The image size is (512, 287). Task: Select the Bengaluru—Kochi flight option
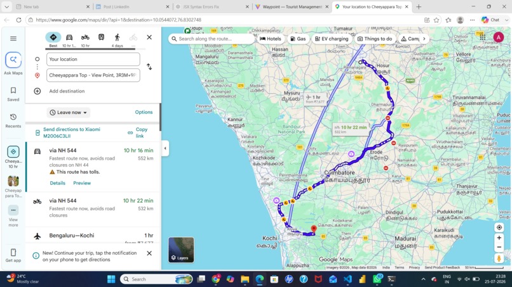[93, 236]
